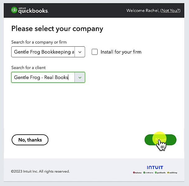Screen dimensions: 189x186
Task: Open the TurboTax footer brand icon
Action: [x=137, y=173]
